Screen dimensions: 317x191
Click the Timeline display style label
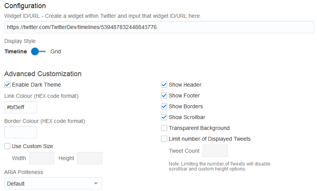tap(16, 51)
